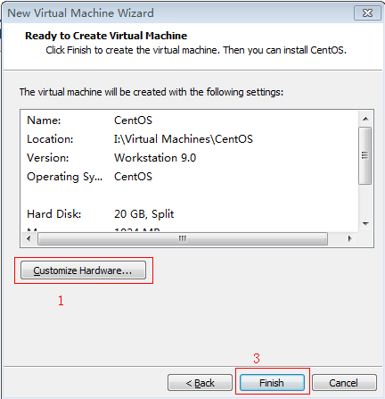Select the '20 GB, Split' hard disk value
The image size is (385, 399).
point(144,214)
